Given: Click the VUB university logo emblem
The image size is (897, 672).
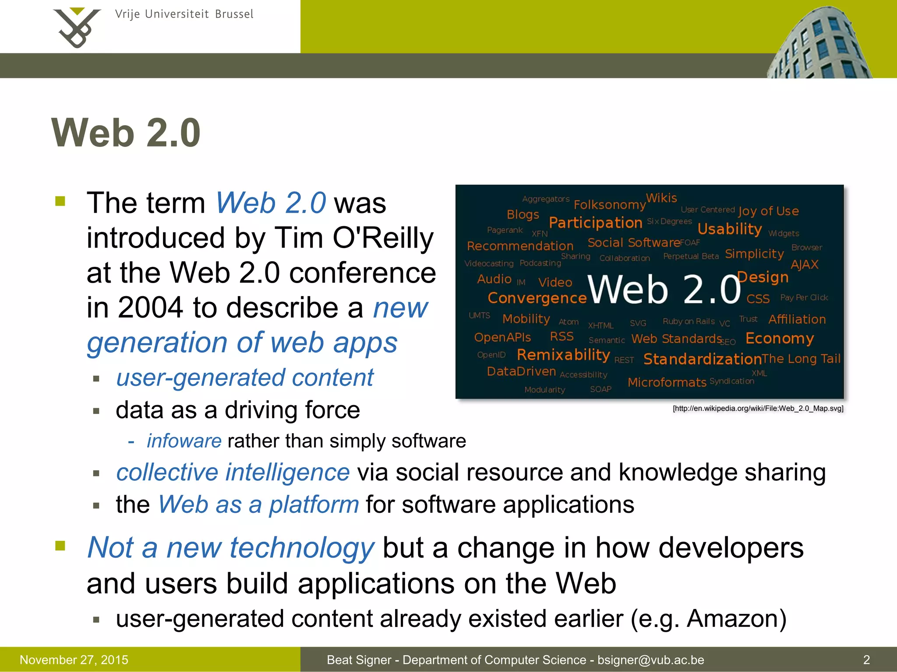Looking at the screenshot, I should pos(76,28).
